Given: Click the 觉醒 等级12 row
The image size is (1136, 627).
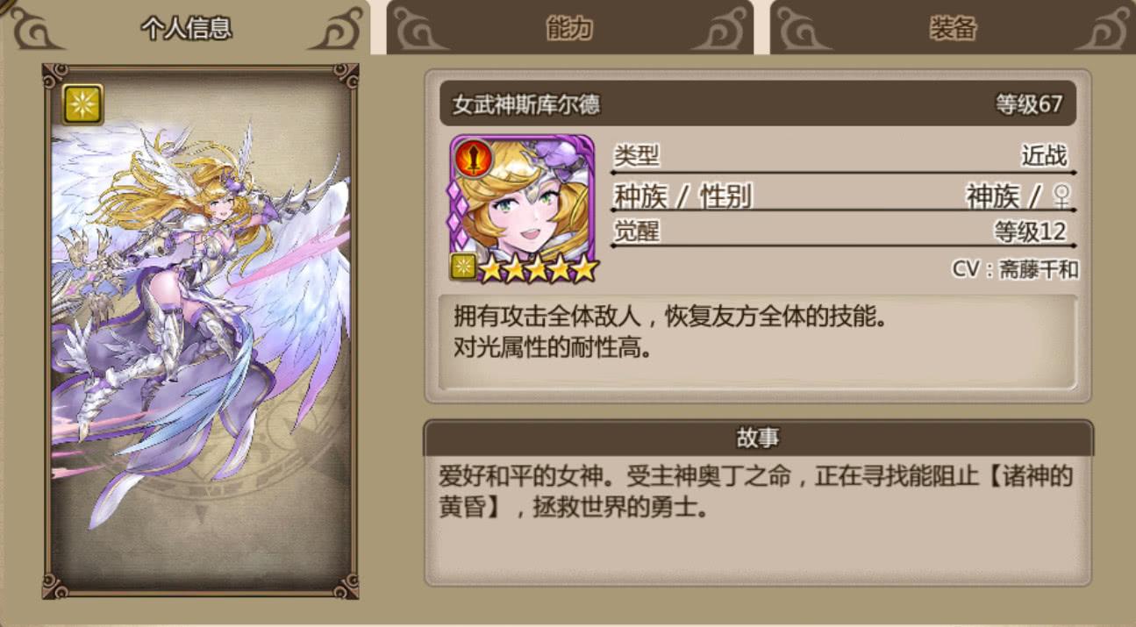Looking at the screenshot, I should pyautogui.click(x=844, y=232).
